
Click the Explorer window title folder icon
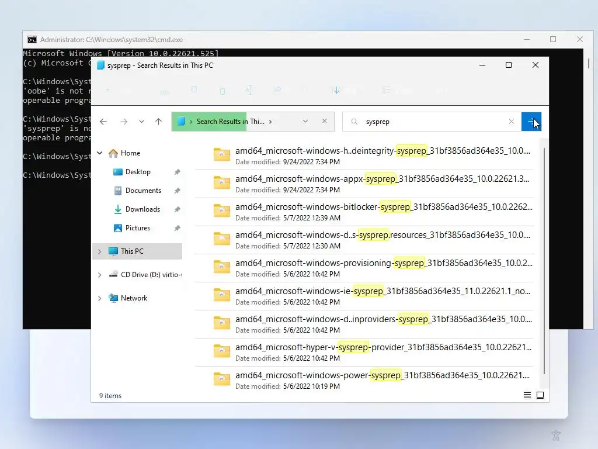coord(100,65)
